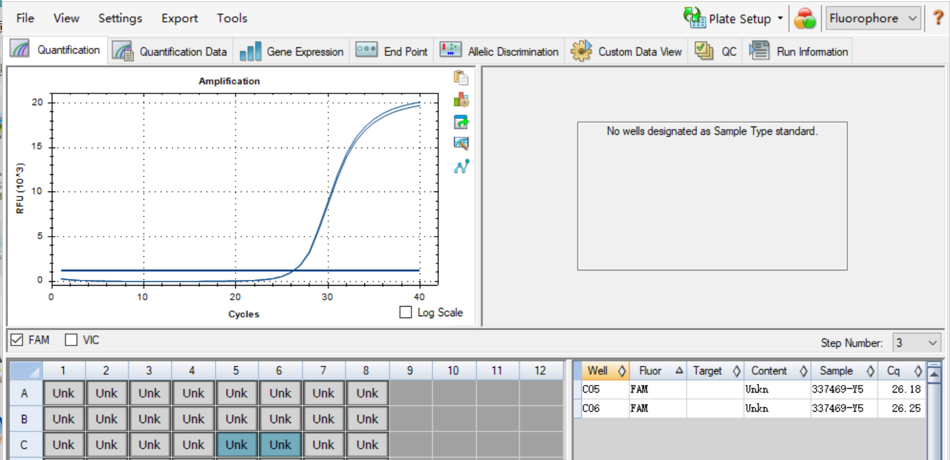This screenshot has width=950, height=460.
Task: Click the blue trace line style icon
Action: coord(461,166)
